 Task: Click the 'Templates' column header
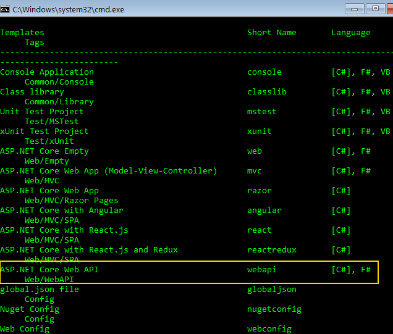tap(22, 33)
